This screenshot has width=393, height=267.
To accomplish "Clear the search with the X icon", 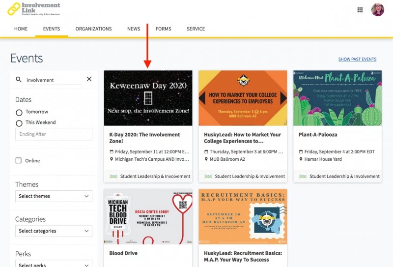I will tap(89, 79).
